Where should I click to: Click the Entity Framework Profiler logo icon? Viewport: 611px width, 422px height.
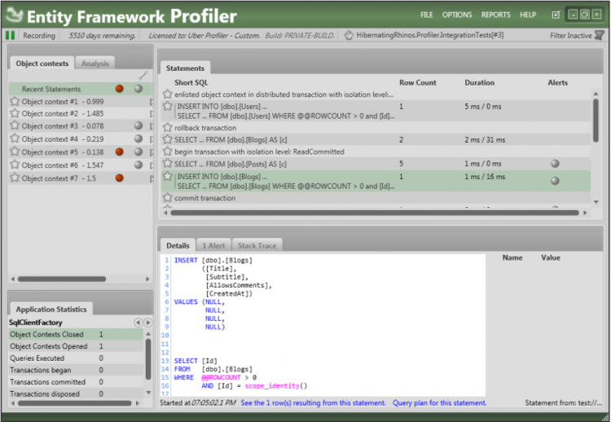[15, 15]
